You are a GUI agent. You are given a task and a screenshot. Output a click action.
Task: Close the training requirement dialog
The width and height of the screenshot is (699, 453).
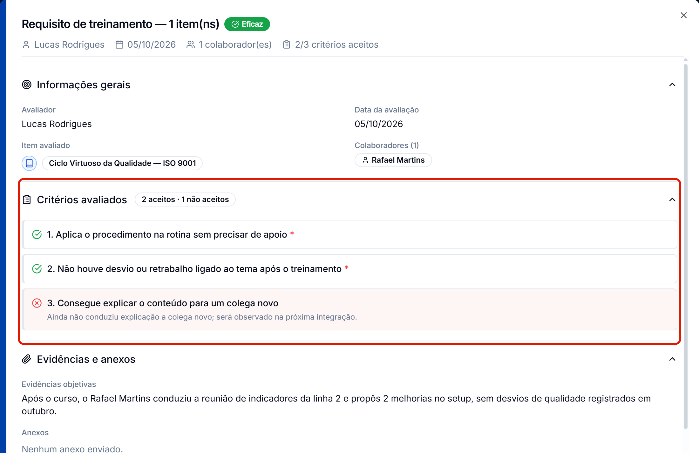(x=684, y=15)
